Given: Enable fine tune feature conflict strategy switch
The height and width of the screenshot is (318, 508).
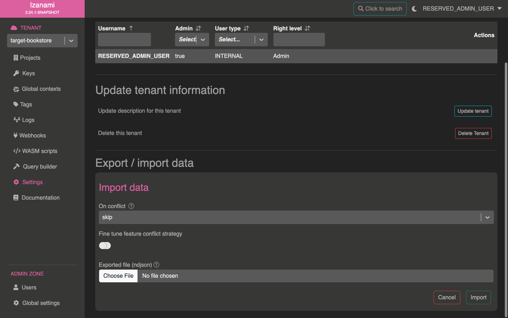Looking at the screenshot, I should pos(105,246).
